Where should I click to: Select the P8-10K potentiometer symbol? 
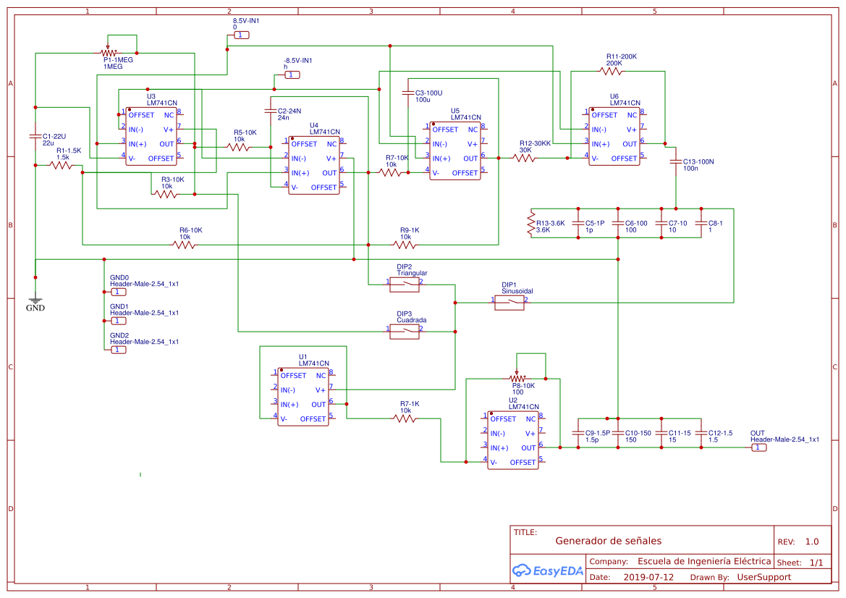pos(517,378)
